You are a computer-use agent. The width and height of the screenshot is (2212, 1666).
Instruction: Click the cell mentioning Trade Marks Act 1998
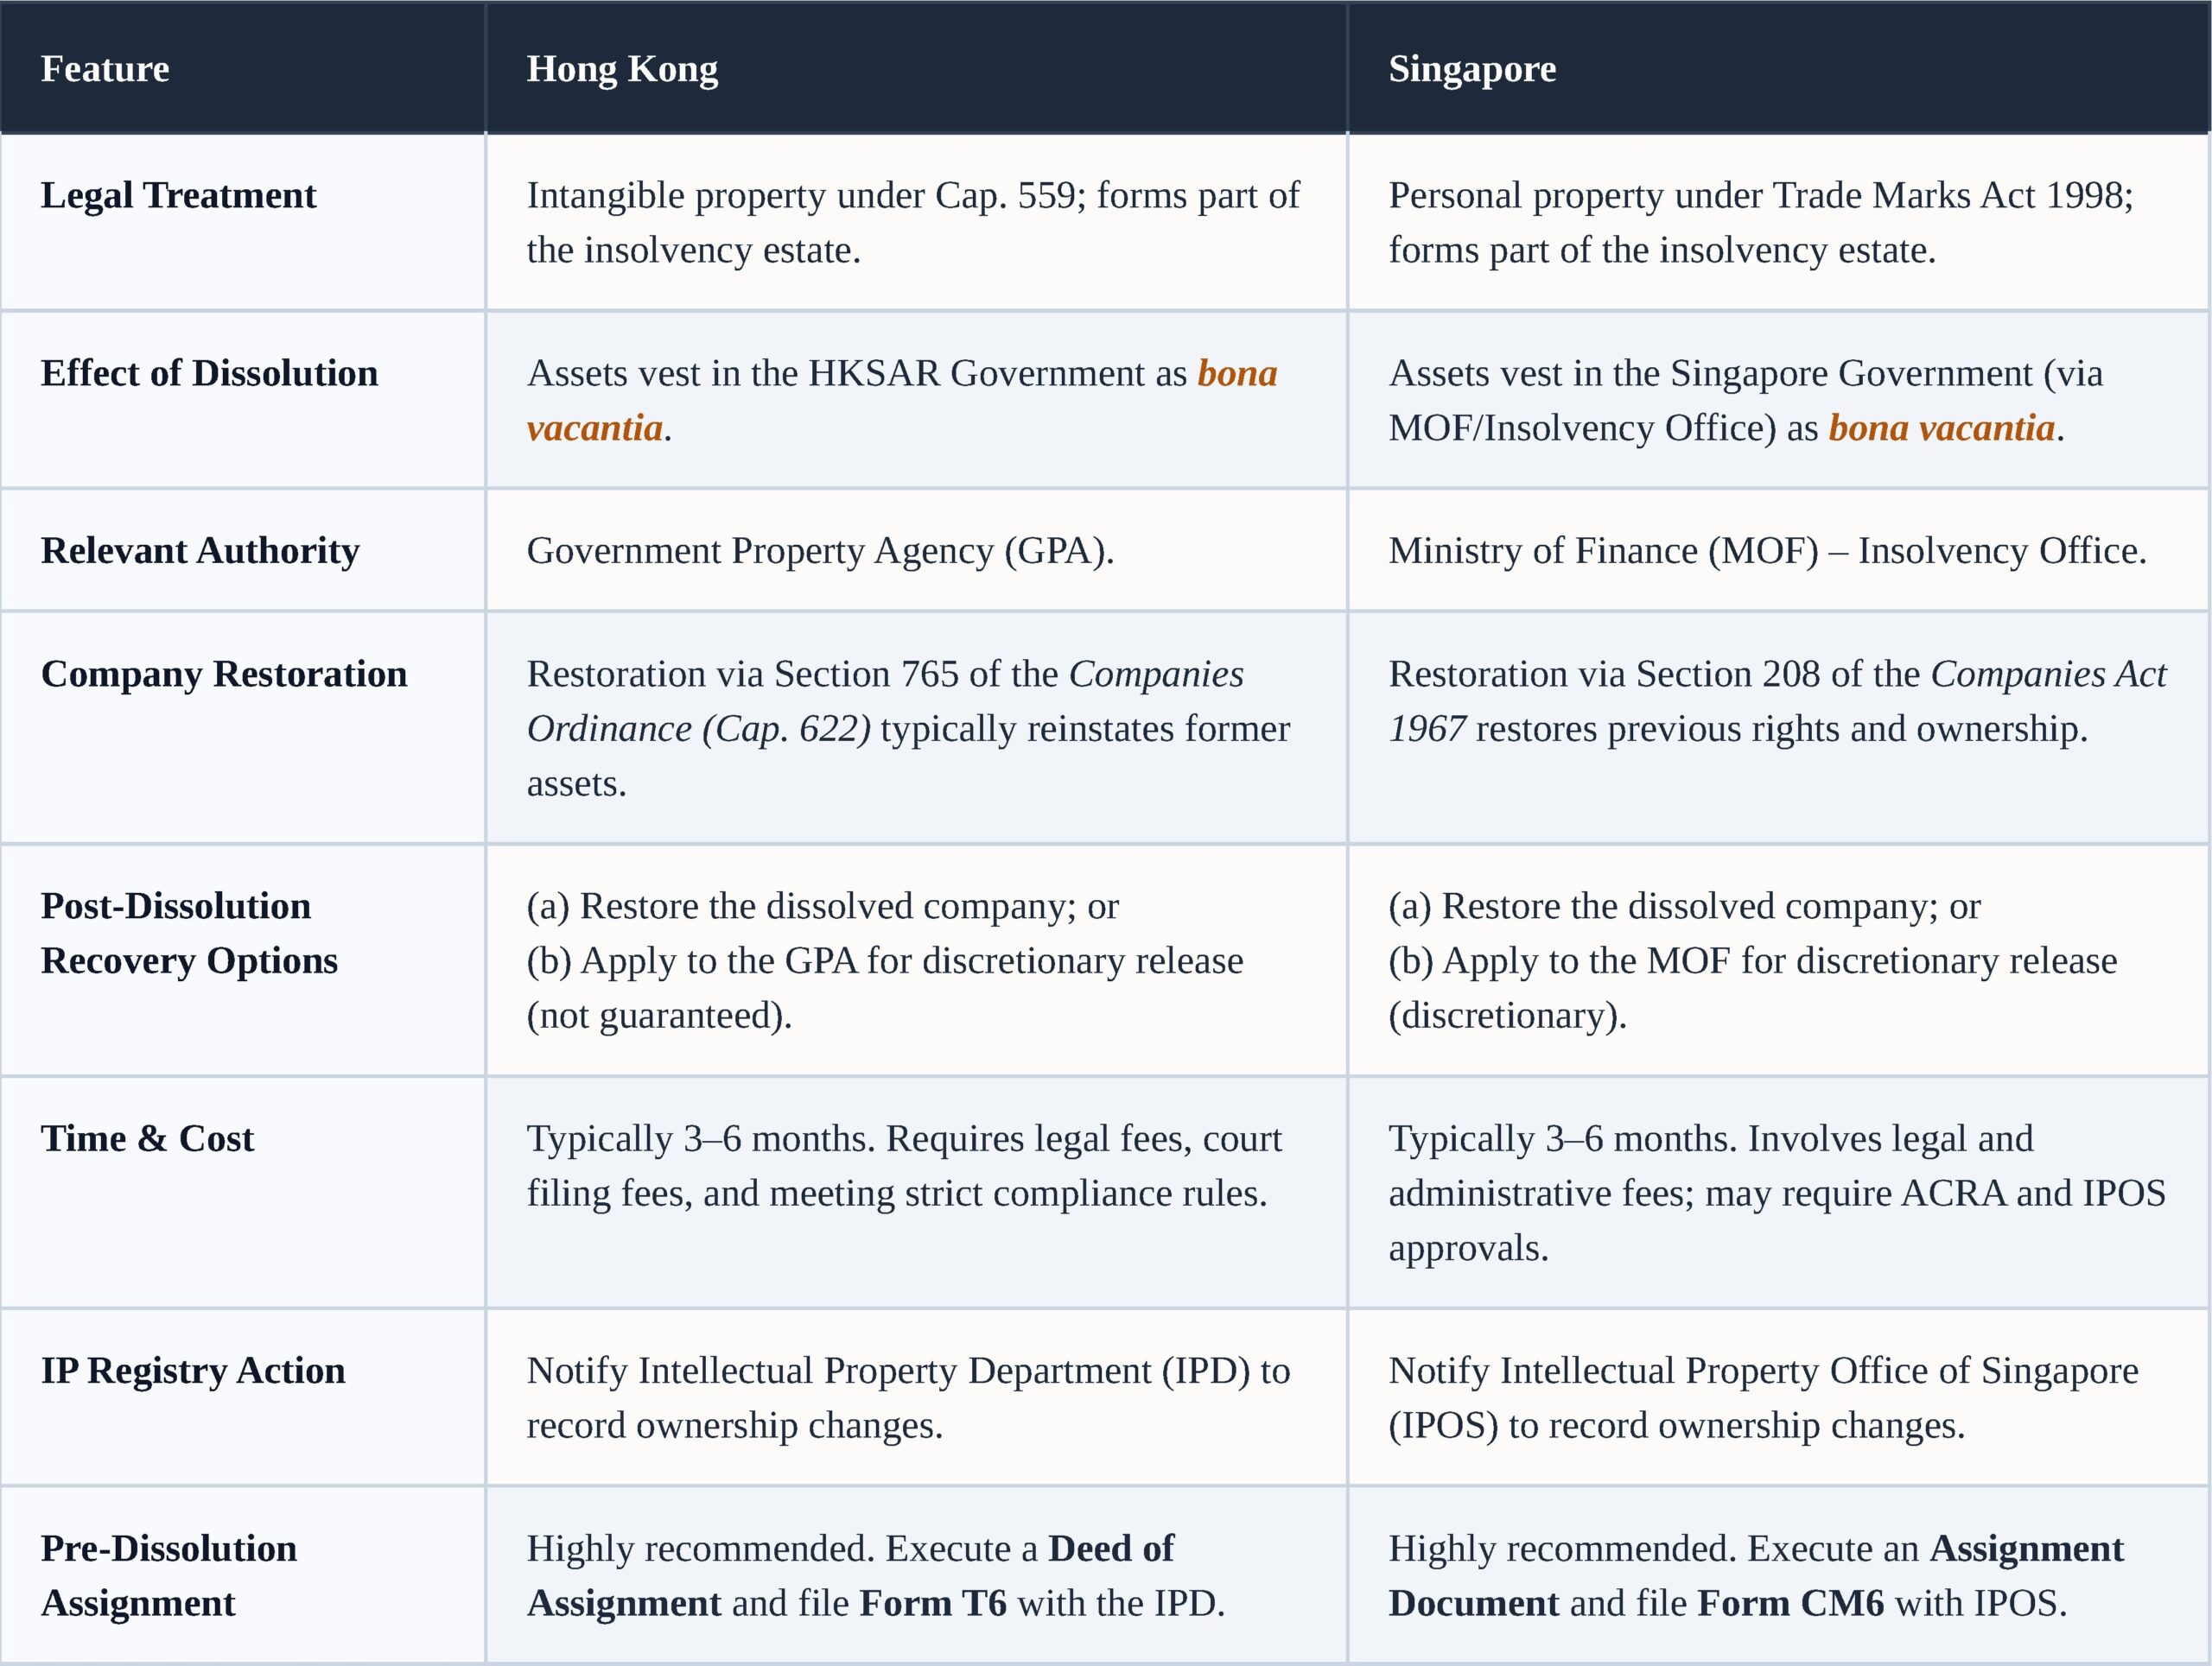1779,222
